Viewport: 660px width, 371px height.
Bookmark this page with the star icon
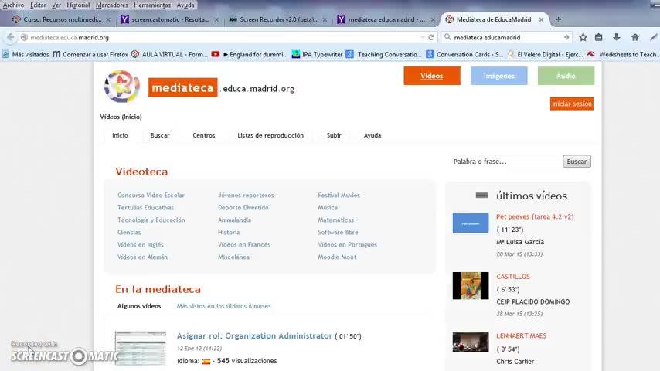[x=583, y=37]
